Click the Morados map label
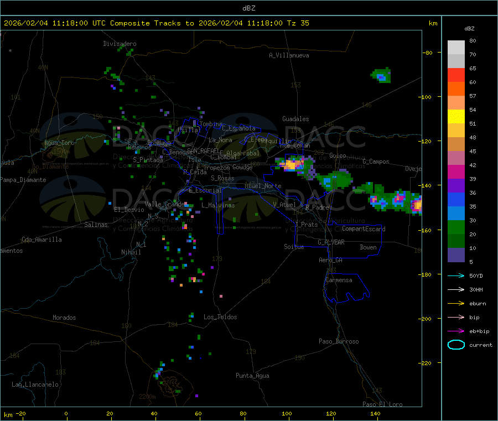This screenshot has height=421, width=498. pos(64,318)
